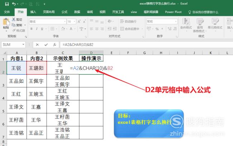
Task: Switch to 插入 Insert tab
Action: [x=33, y=12]
